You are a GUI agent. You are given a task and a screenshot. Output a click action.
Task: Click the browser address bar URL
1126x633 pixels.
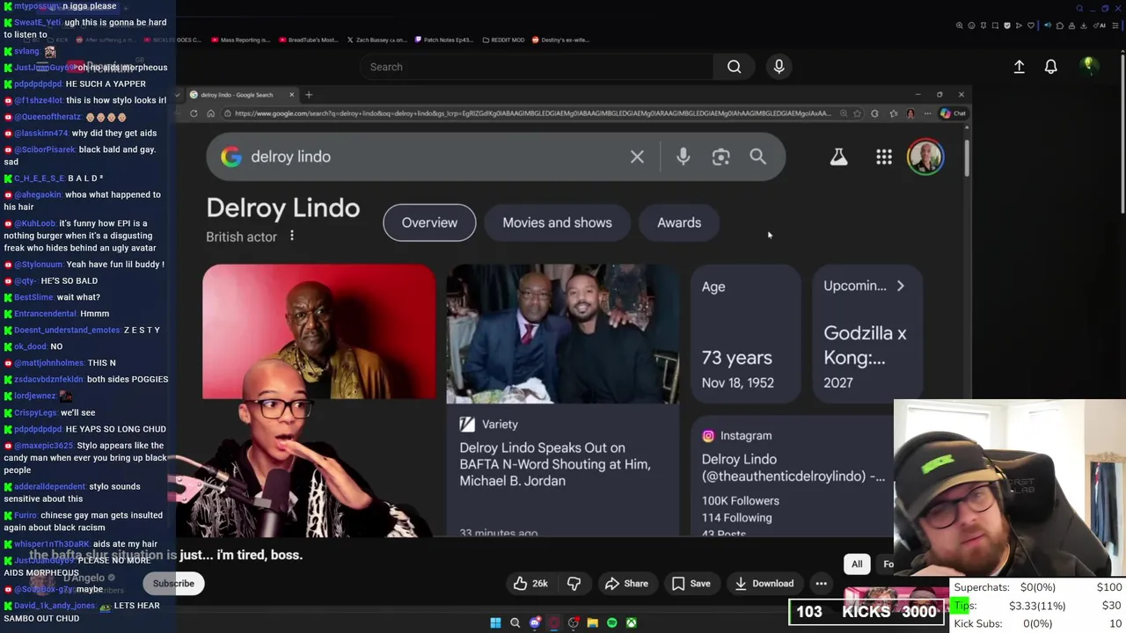click(532, 113)
